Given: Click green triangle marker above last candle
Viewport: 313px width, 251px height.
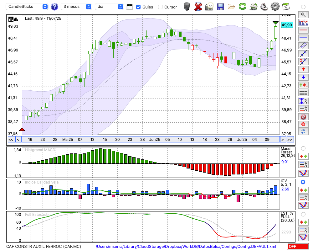Looking at the screenshot, I should click(275, 23).
